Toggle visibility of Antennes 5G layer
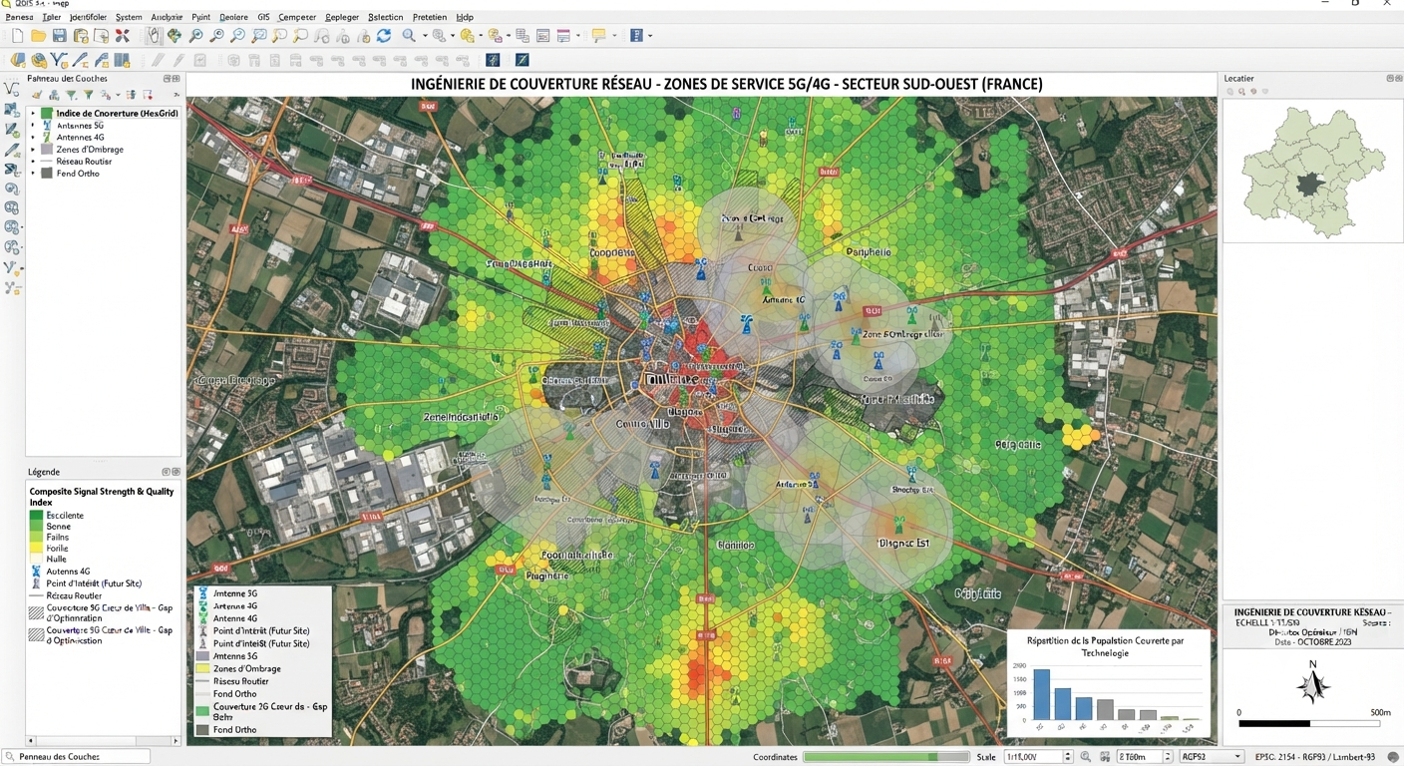 pos(47,126)
